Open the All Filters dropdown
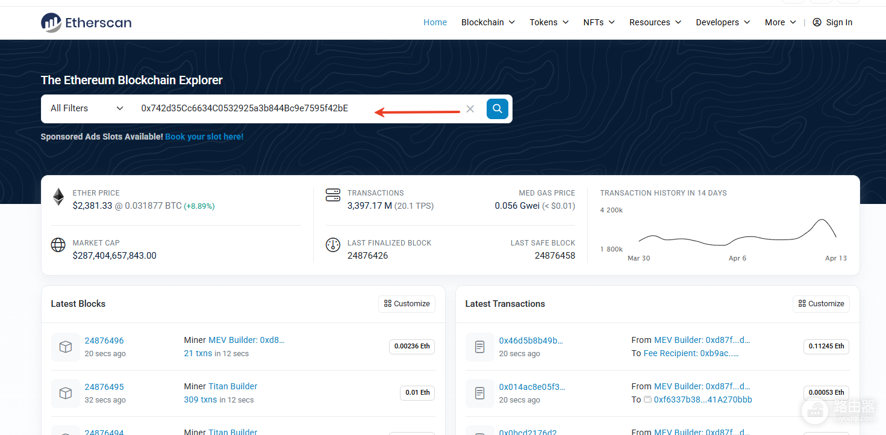The image size is (886, 435). click(x=87, y=108)
